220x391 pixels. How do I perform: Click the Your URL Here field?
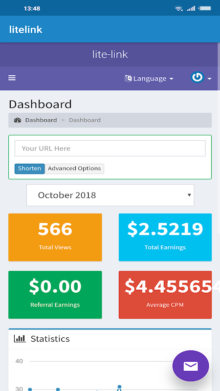point(110,149)
